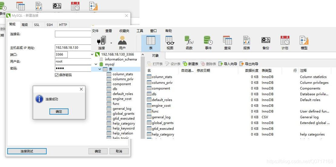
Task: Open the 计划 (Schedule) toolbar icon
Action: pyautogui.click(x=285, y=43)
